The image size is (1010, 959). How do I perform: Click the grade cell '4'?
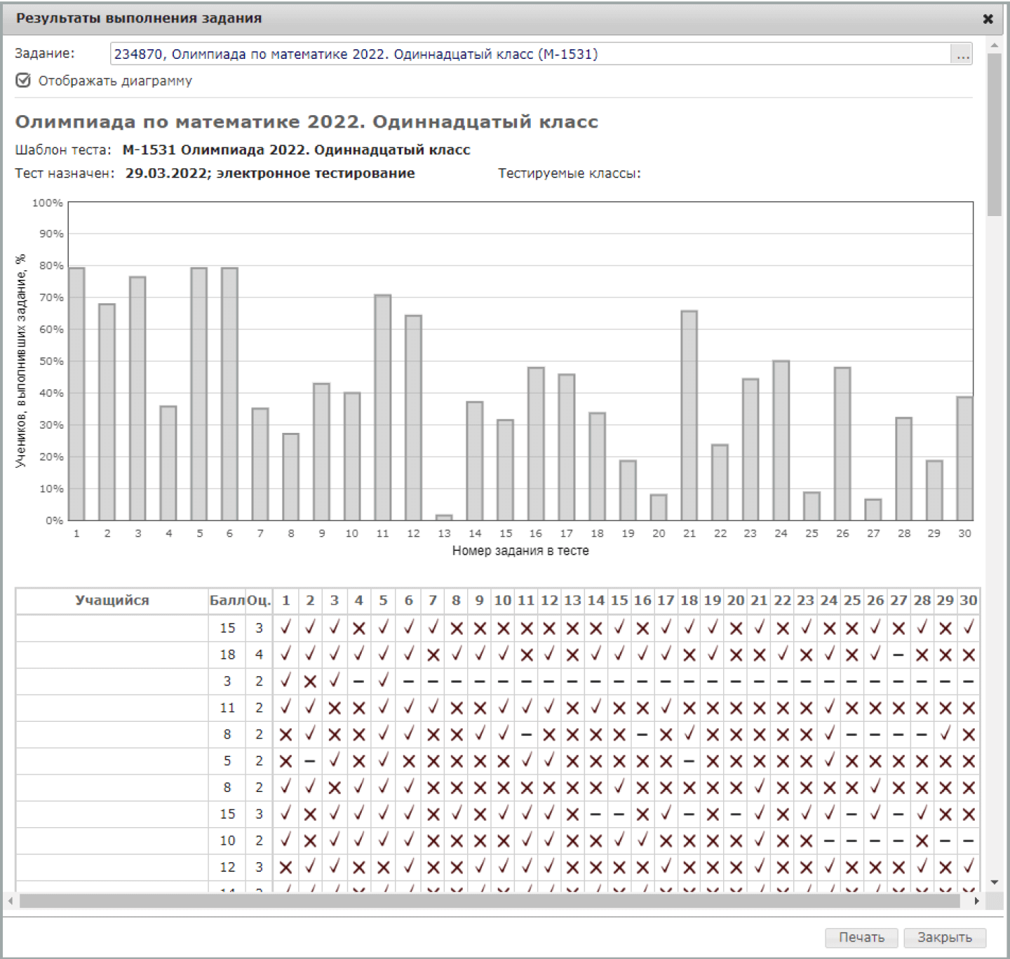tap(259, 655)
